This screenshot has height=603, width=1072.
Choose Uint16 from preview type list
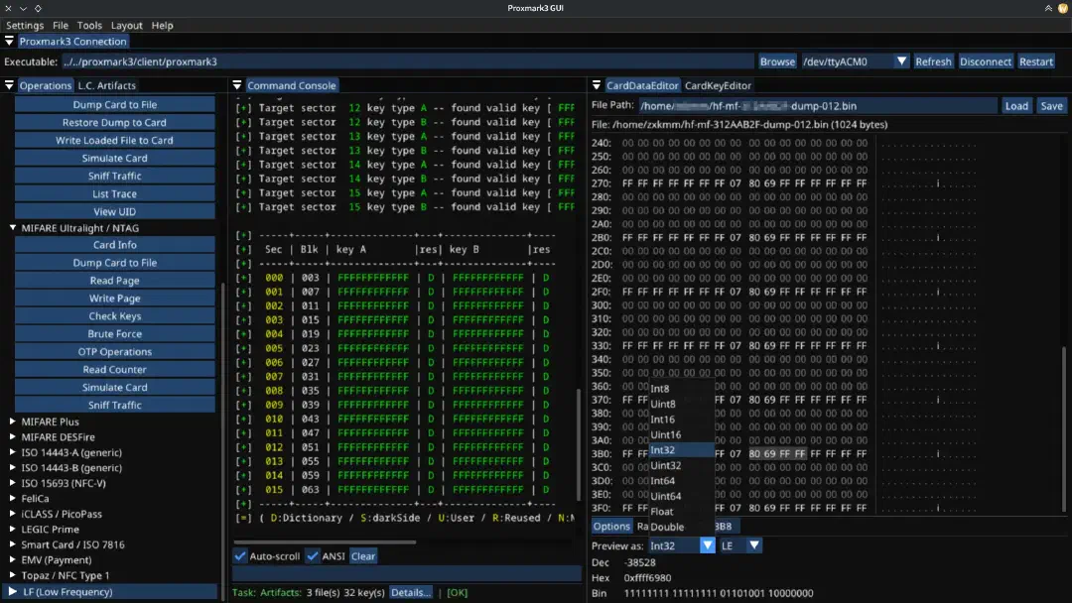coord(681,434)
